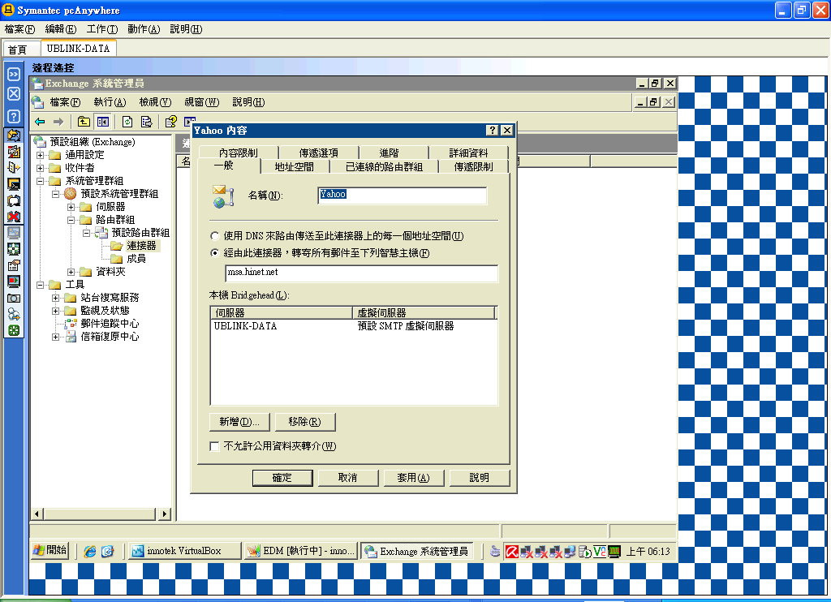The width and height of the screenshot is (831, 602).
Task: Click the 移除(R) button
Action: click(x=305, y=422)
